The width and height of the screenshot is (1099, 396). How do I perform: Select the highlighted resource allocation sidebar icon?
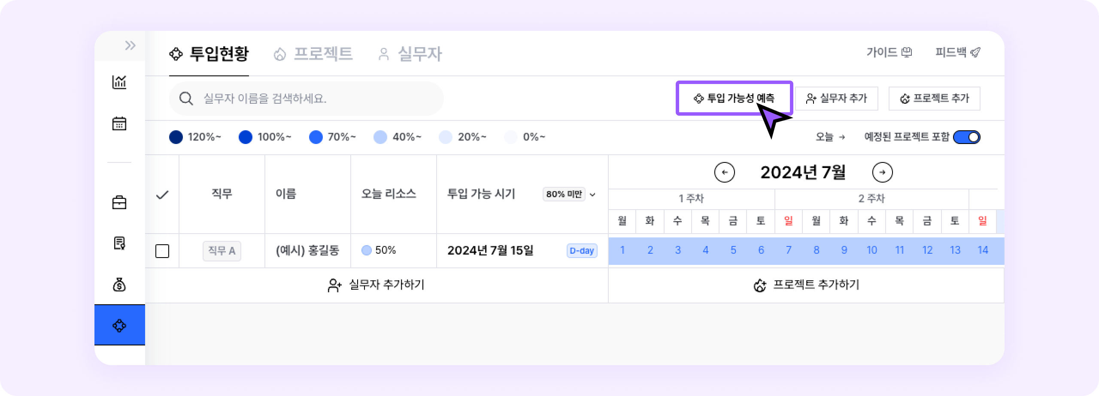point(119,325)
